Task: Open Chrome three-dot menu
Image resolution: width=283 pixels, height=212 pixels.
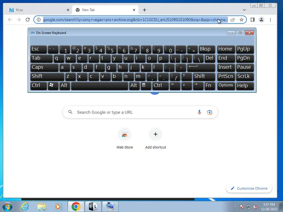Action: click(x=270, y=20)
